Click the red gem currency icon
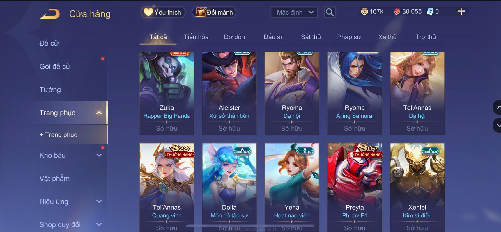Screen dimensions: 501x232 pos(397,11)
